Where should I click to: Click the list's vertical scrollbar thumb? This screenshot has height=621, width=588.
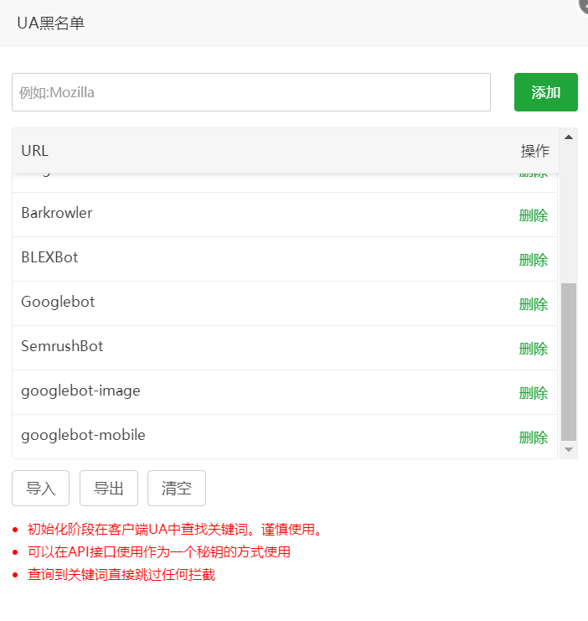point(569,360)
